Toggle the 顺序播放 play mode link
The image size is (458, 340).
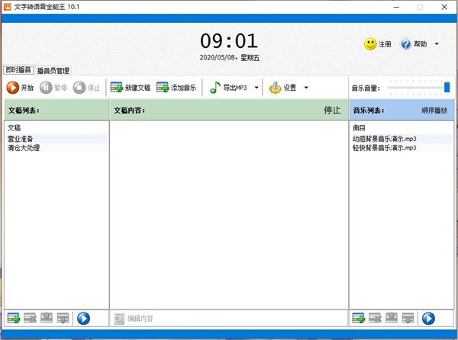434,111
